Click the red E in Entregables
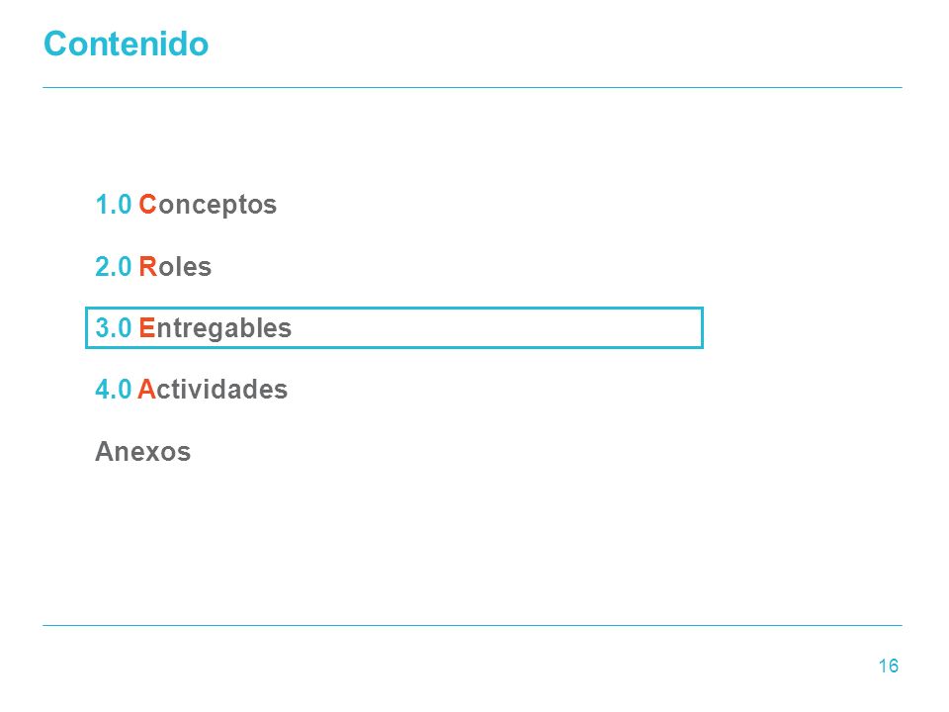949x712 pixels. [146, 328]
